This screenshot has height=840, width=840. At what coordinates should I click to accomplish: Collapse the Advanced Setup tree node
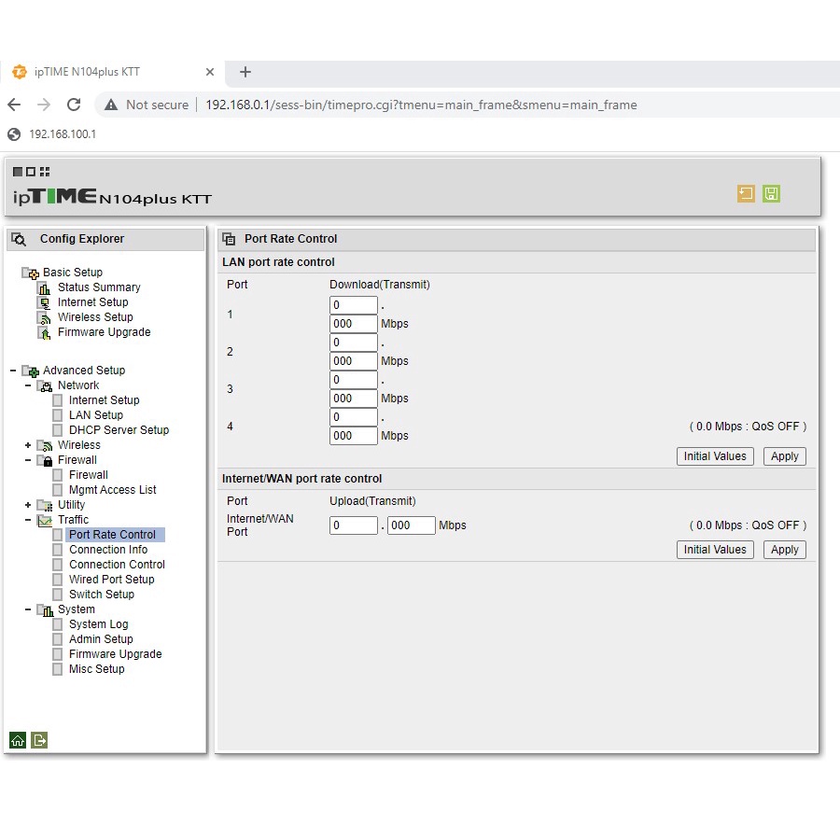(x=12, y=371)
